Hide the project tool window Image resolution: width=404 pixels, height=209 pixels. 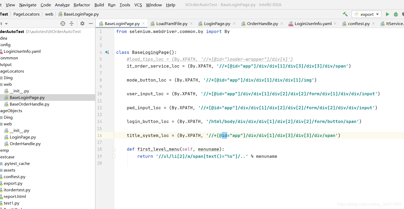coord(91,23)
